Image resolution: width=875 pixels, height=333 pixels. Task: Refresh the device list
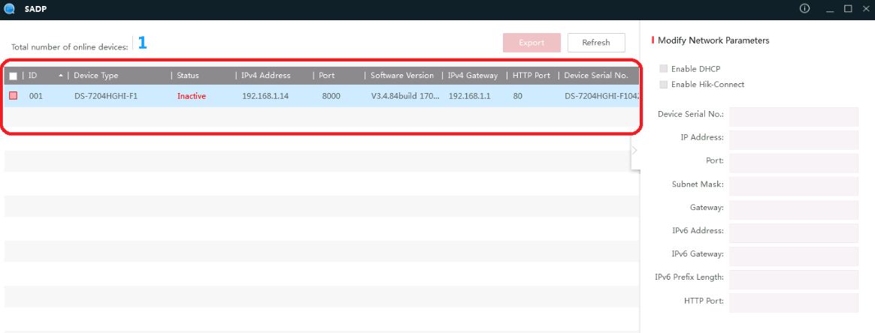click(596, 43)
